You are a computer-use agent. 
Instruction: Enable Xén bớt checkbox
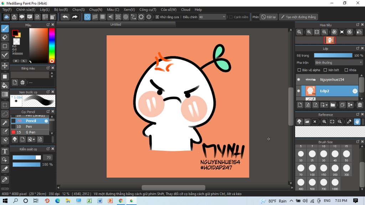point(325,70)
